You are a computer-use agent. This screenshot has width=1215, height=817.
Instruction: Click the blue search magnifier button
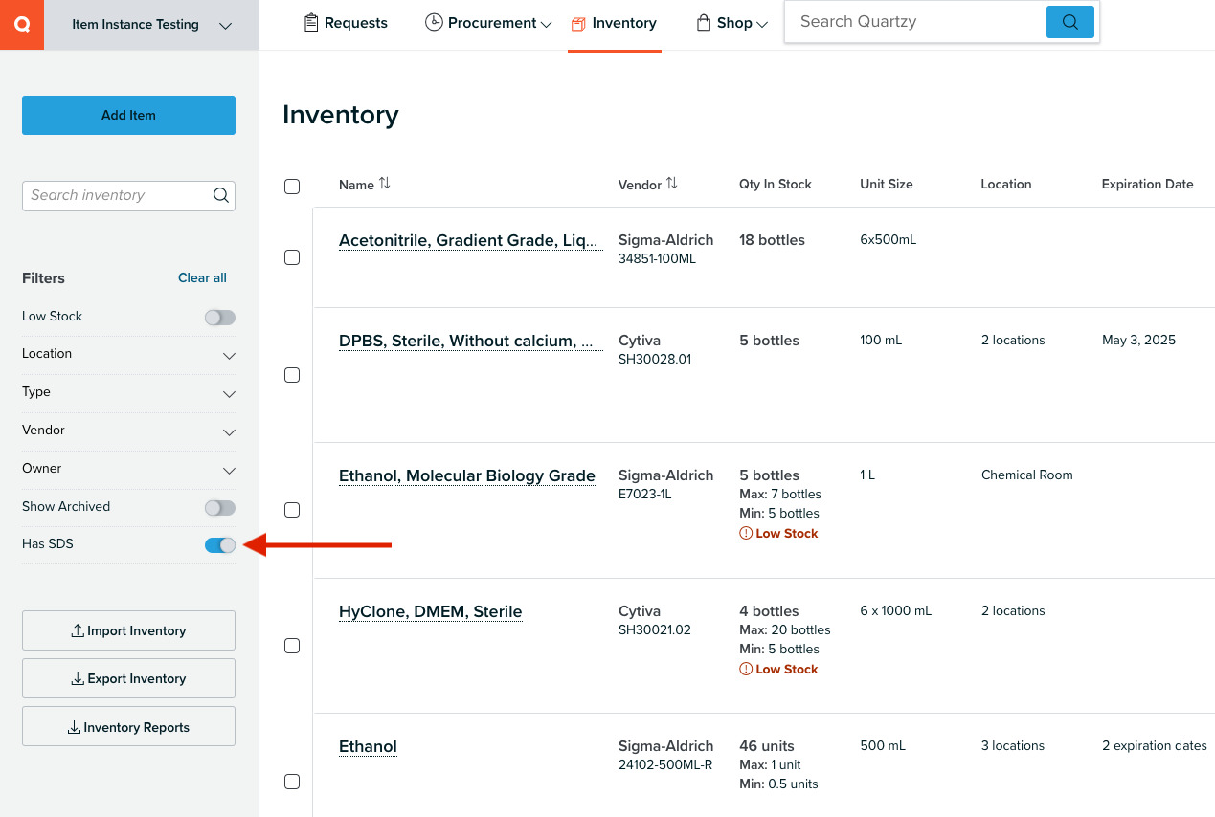coord(1070,22)
